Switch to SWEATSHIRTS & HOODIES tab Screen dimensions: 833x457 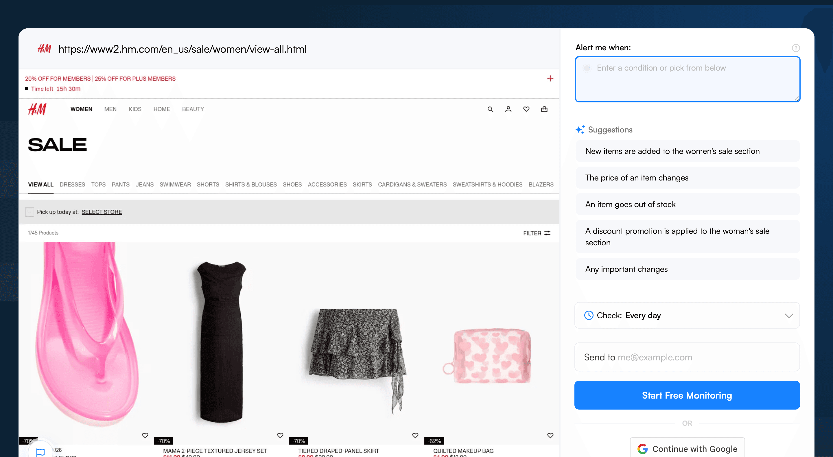point(487,185)
